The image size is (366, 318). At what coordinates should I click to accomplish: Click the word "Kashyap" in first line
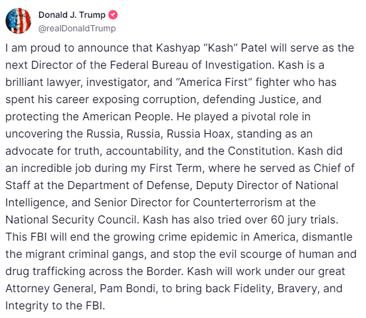(178, 48)
